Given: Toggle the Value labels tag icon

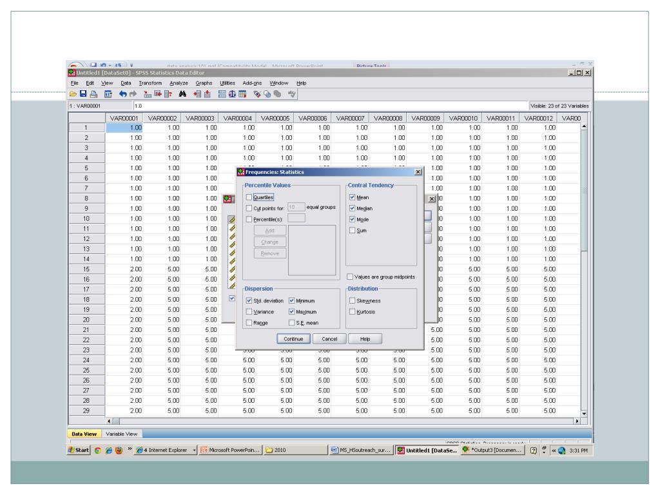Looking at the screenshot, I should [257, 94].
